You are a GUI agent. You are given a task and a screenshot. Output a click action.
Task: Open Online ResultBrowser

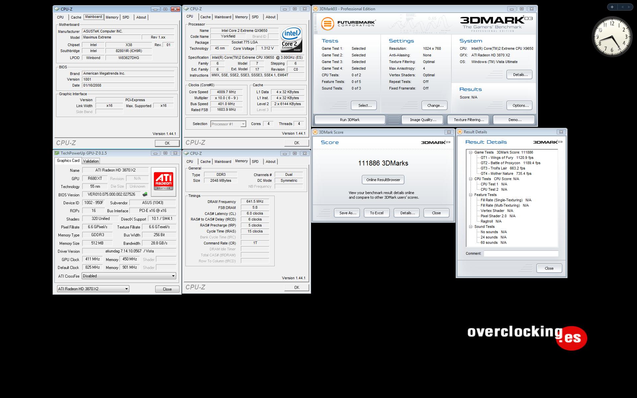383,180
